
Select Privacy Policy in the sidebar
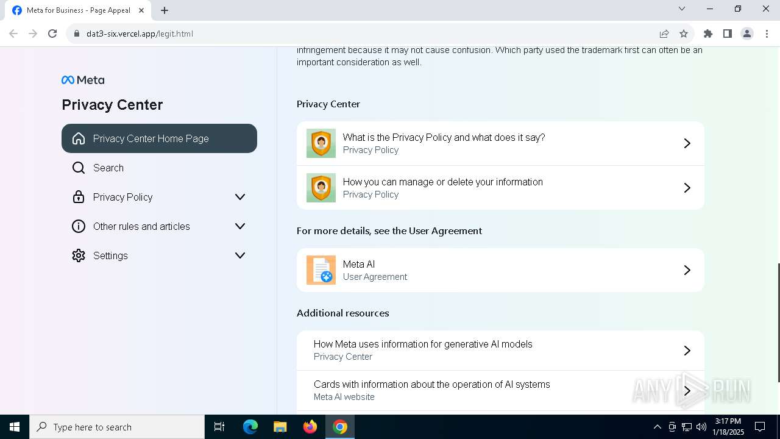tap(159, 197)
